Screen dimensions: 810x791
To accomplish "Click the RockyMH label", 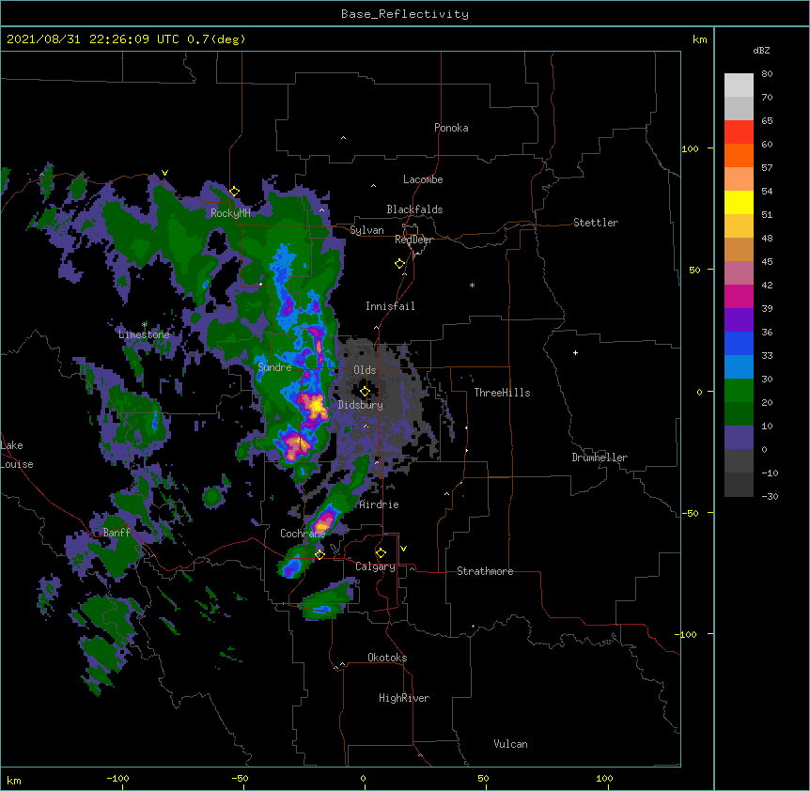I will (230, 213).
